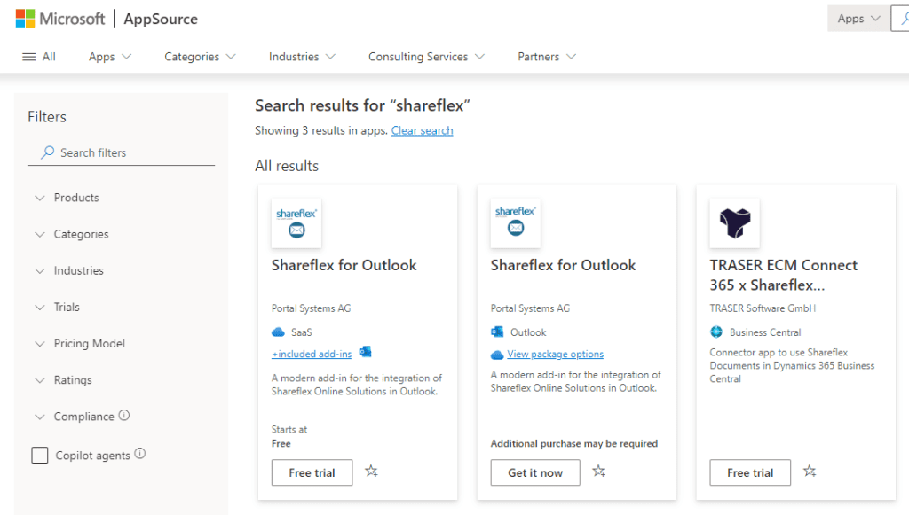Image resolution: width=909 pixels, height=515 pixels.
Task: Open the Outlook Shareflex logo thumbnail
Action: (516, 222)
